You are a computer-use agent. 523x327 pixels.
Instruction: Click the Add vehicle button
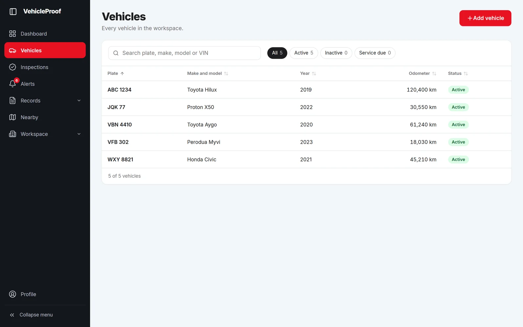[485, 18]
